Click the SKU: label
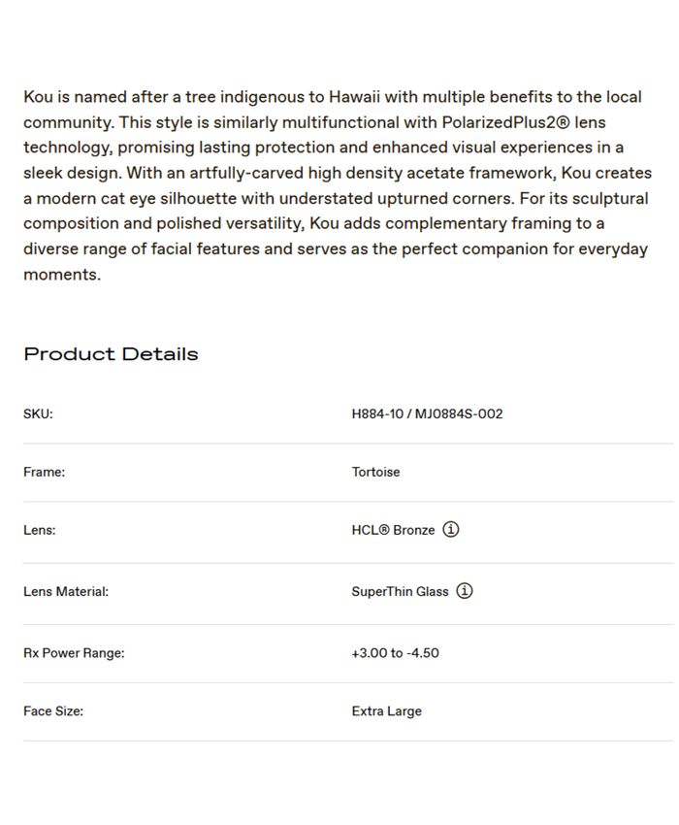The image size is (679, 825). [38, 414]
